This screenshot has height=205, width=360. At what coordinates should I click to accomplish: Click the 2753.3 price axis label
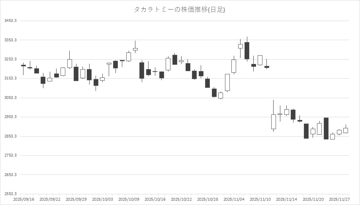(10, 155)
